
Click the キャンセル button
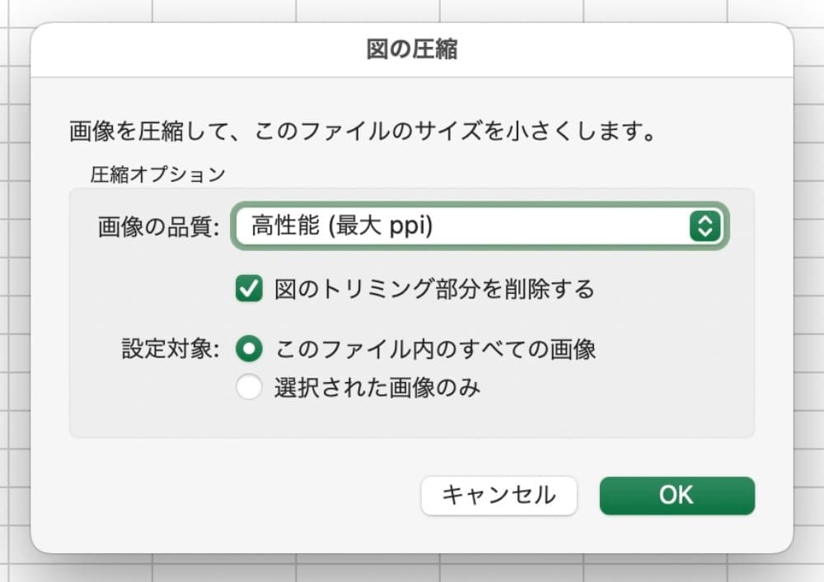(x=499, y=495)
